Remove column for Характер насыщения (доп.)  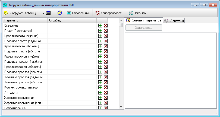pyautogui.click(x=106, y=103)
